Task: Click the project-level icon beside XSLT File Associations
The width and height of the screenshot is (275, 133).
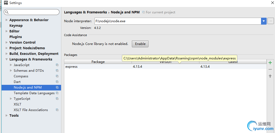Action: click(57, 110)
